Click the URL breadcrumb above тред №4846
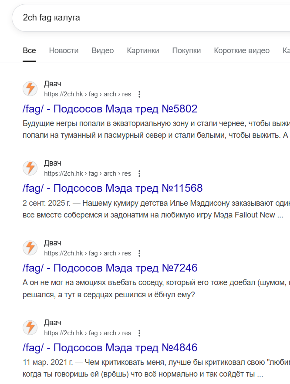Viewport: 290px width, 384px height. [x=88, y=333]
